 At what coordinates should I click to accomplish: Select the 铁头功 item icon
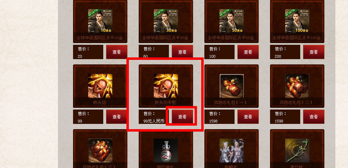pos(100,86)
